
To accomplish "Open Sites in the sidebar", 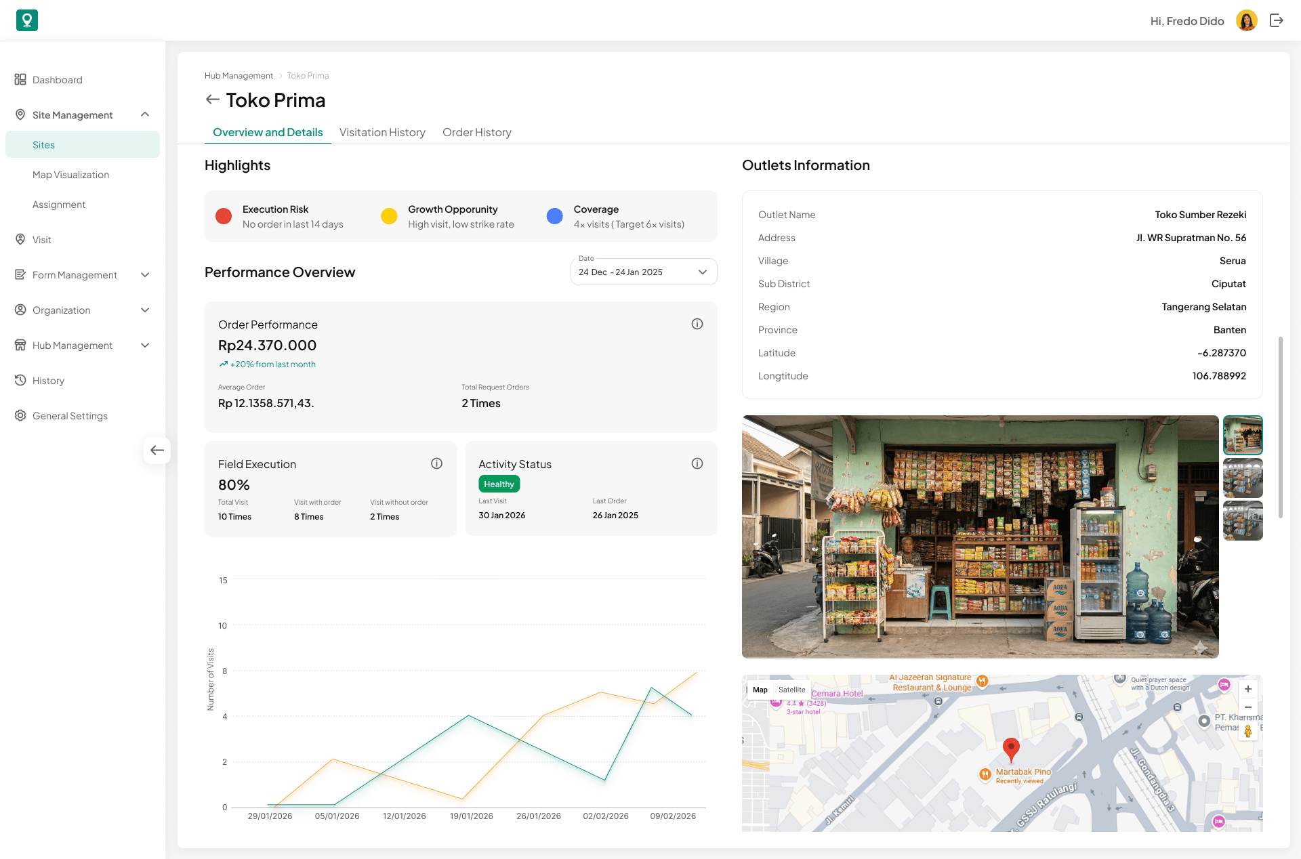I will pos(83,145).
